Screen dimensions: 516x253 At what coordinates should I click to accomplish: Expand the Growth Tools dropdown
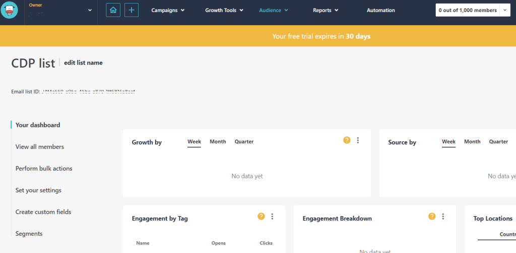point(224,10)
